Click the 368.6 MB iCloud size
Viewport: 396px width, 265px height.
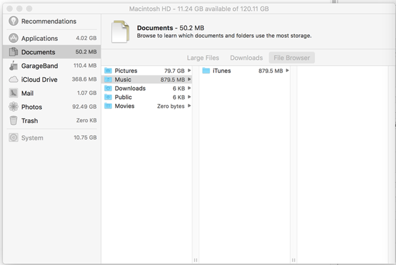84,79
